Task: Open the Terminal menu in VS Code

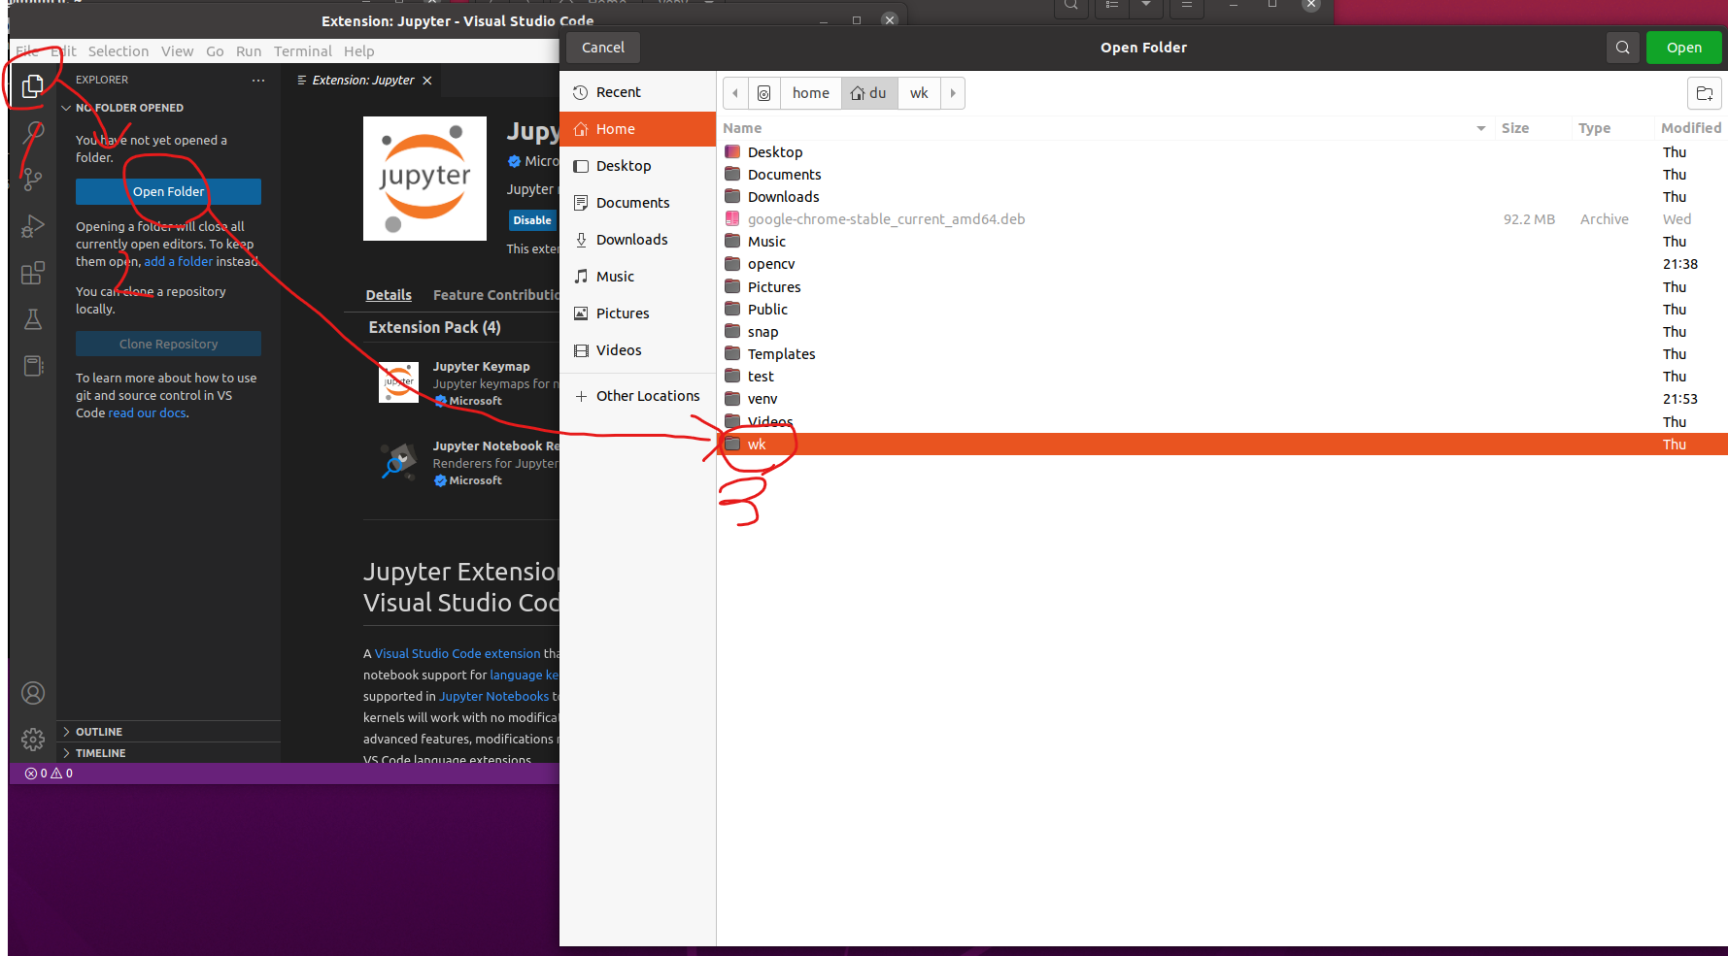Action: [302, 51]
